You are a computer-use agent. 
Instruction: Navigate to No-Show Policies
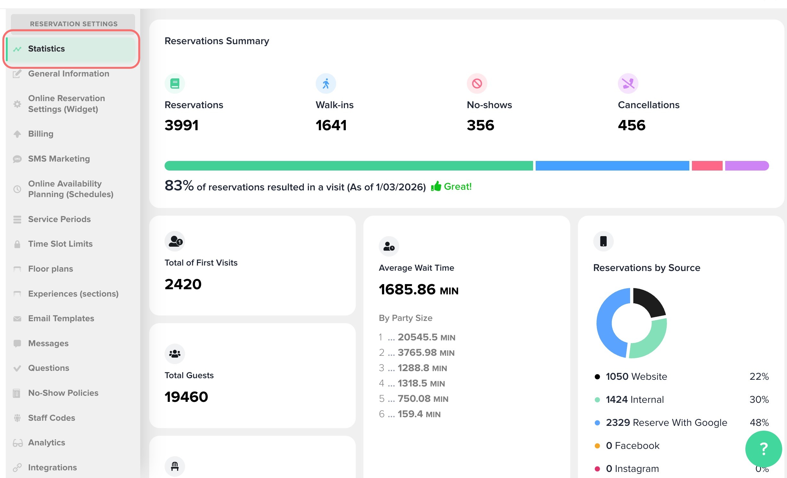63,393
